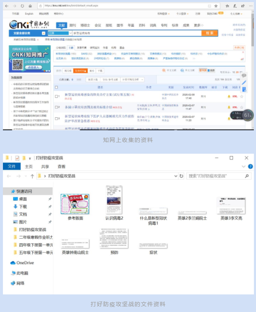The width and height of the screenshot is (256, 312).
Task: Expand the Explorer ribbon chevron
Action: click(x=244, y=167)
